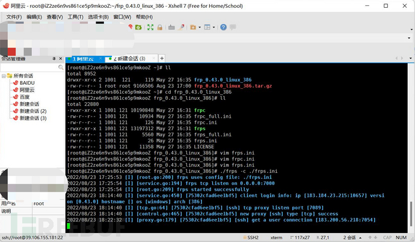The width and height of the screenshot is (415, 242).
Task: Expand the 2 会话 sessions arrow
Action: pyautogui.click(x=360, y=238)
